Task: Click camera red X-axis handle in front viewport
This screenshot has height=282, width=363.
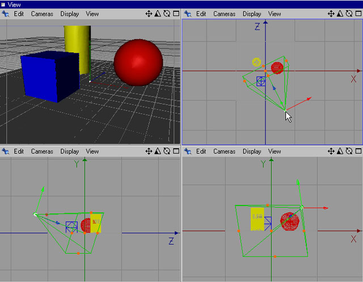Action: coord(326,208)
